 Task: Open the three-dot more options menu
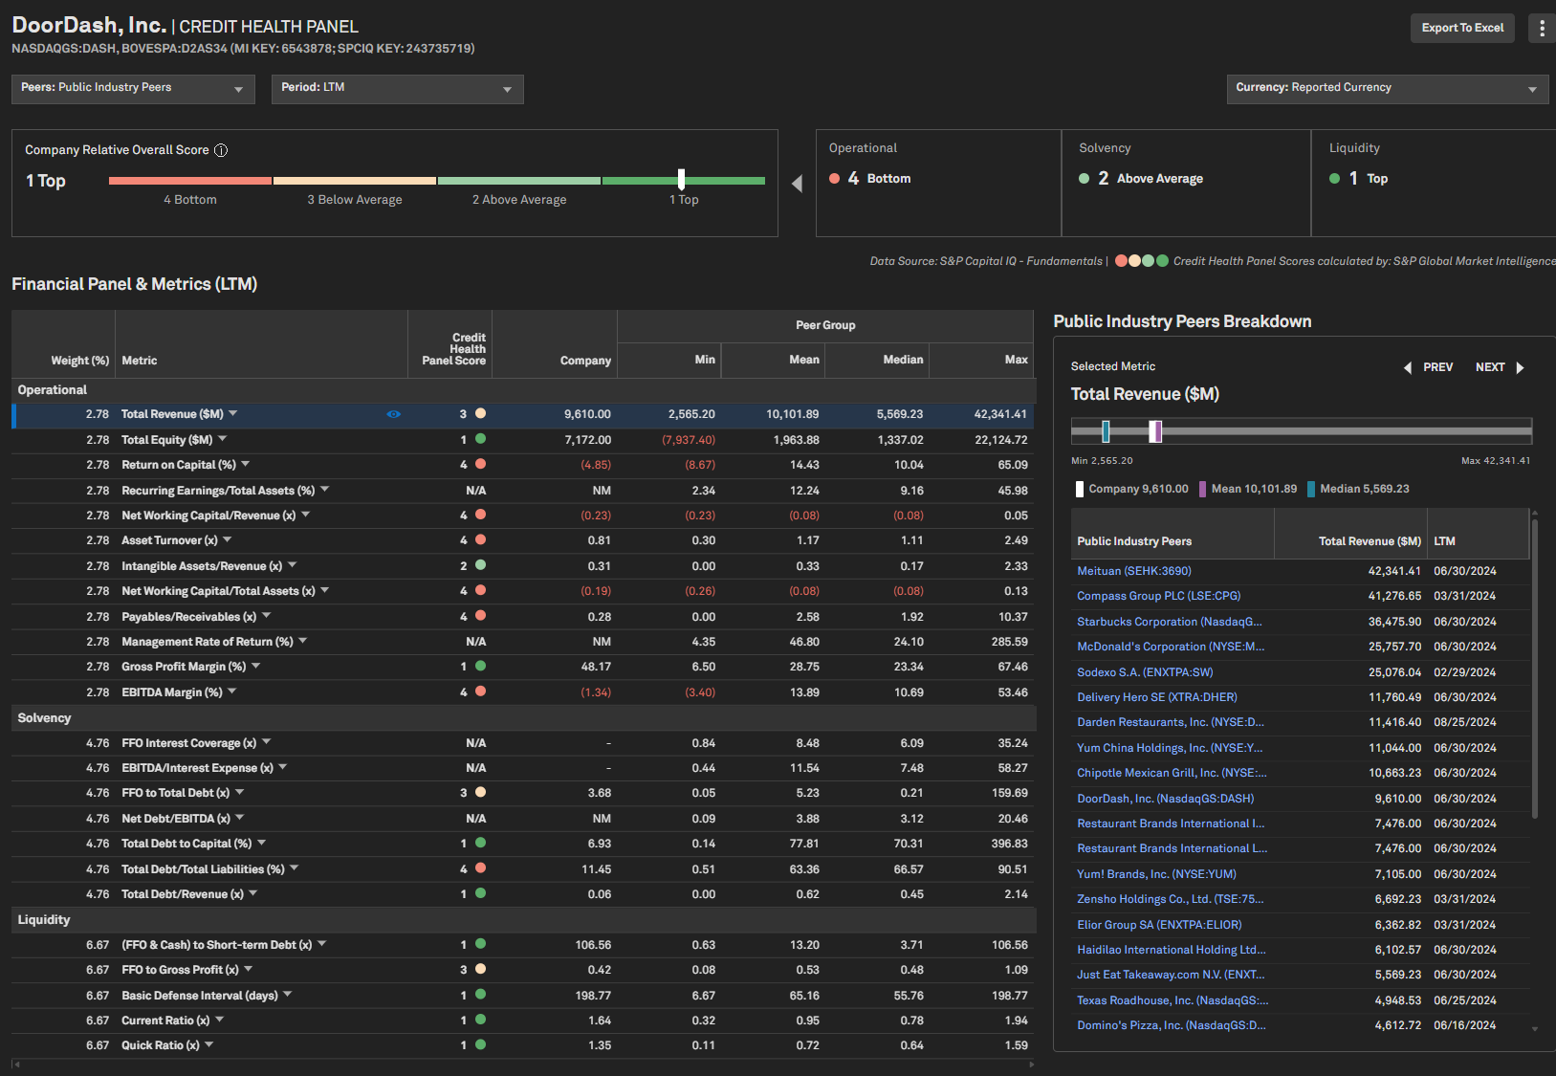[x=1542, y=28]
